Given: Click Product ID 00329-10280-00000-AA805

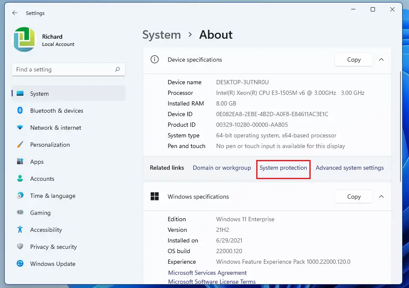Looking at the screenshot, I should pyautogui.click(x=252, y=125).
